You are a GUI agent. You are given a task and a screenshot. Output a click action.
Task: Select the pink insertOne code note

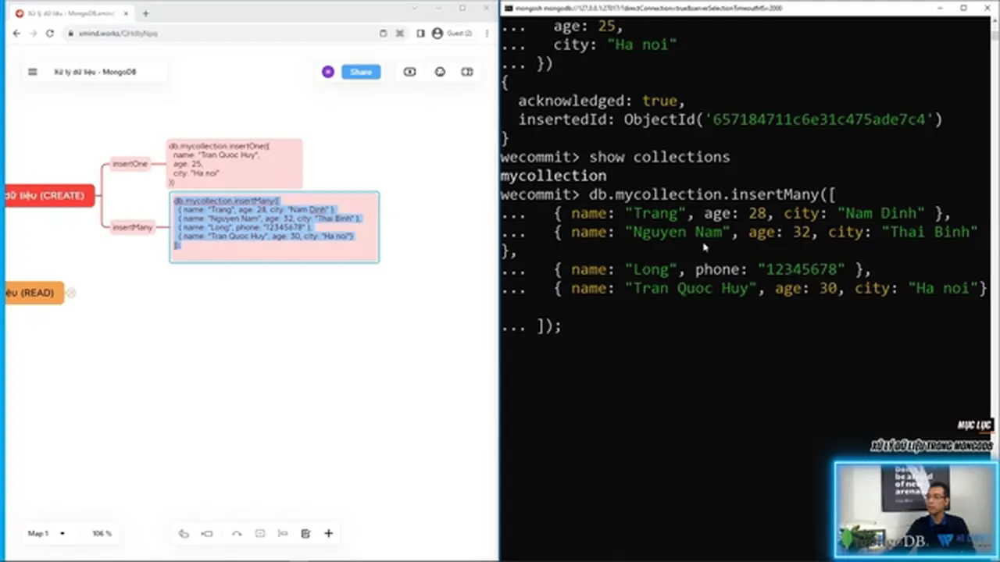[234, 163]
